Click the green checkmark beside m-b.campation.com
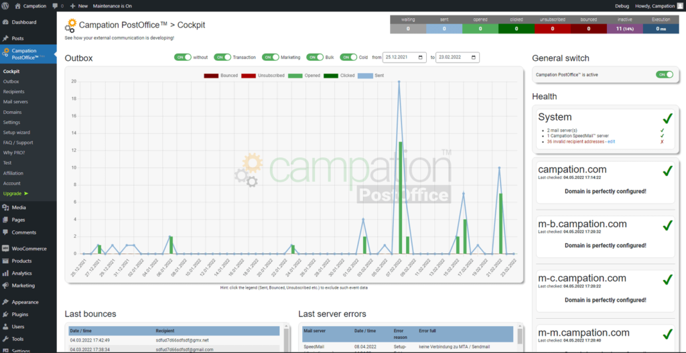686x353 pixels. (667, 225)
